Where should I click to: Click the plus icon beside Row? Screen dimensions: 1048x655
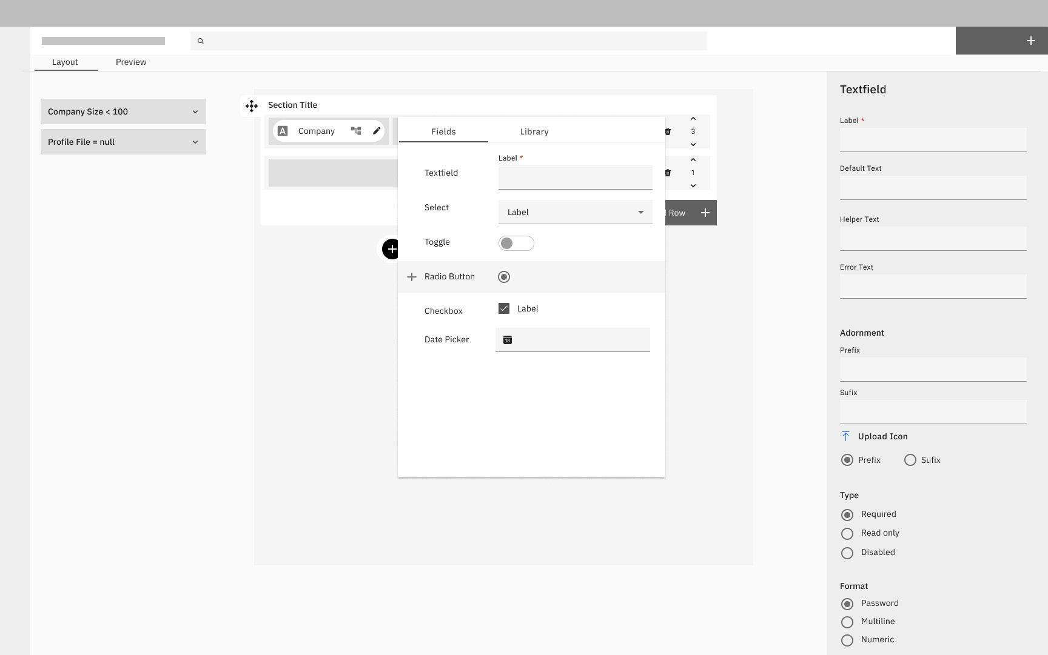705,213
